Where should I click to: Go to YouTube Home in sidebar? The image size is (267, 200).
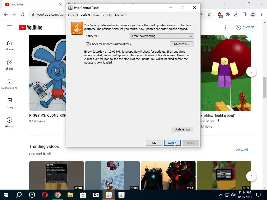tap(9, 46)
